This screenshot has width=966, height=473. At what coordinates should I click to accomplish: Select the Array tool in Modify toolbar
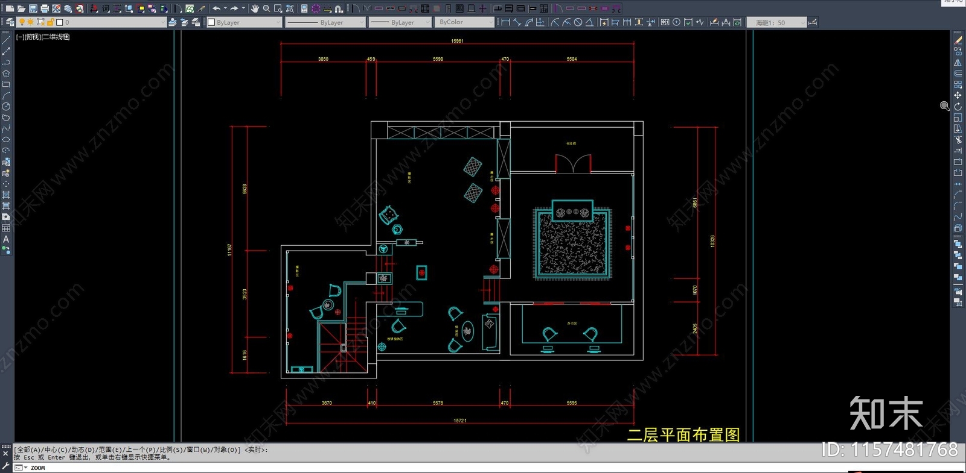pos(958,84)
